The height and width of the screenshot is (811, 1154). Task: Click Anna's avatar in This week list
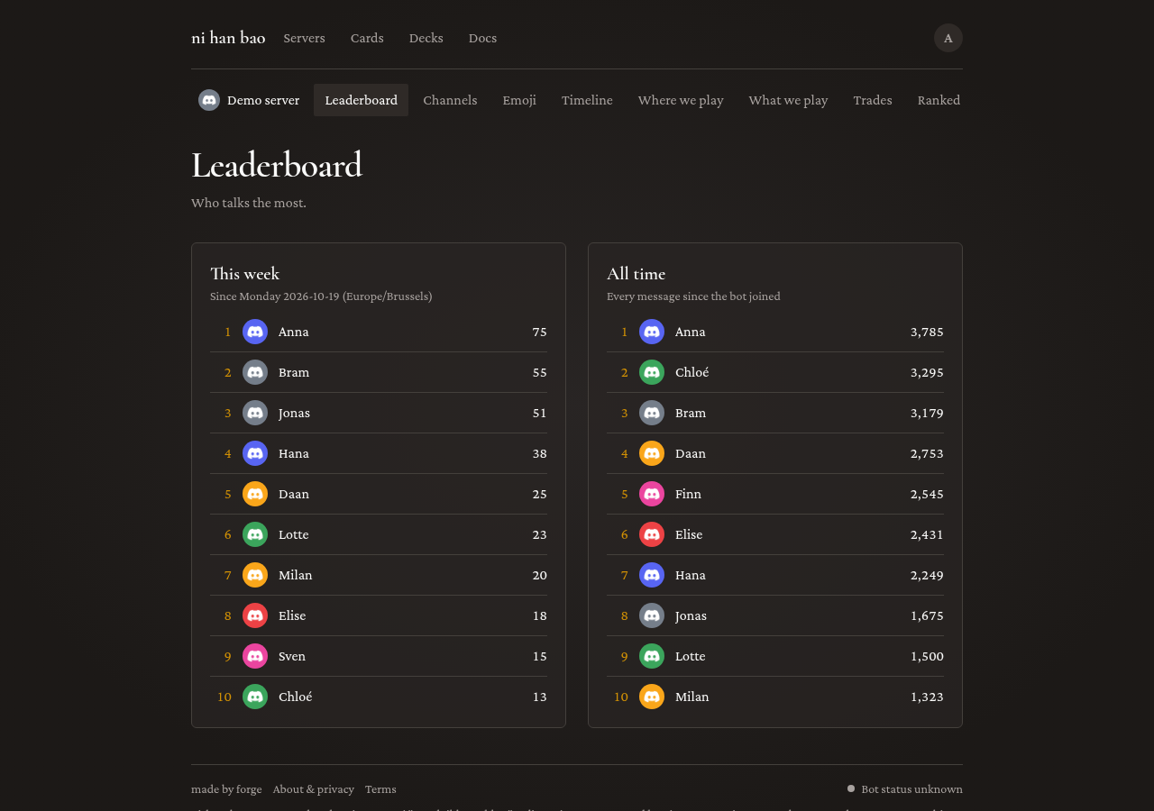(255, 332)
